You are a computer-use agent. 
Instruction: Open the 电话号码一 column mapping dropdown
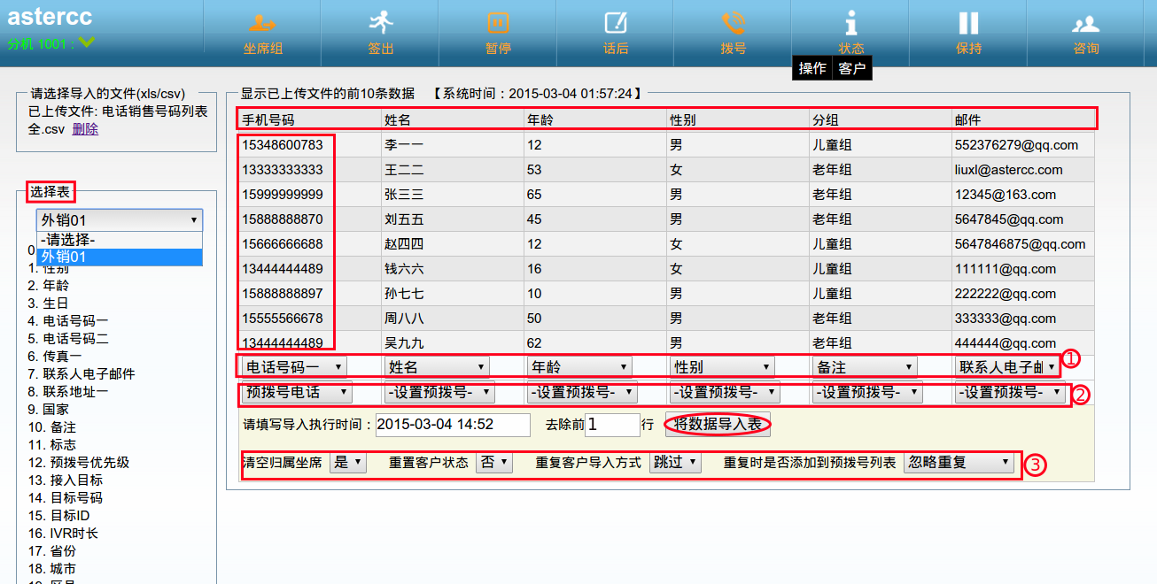(x=294, y=367)
